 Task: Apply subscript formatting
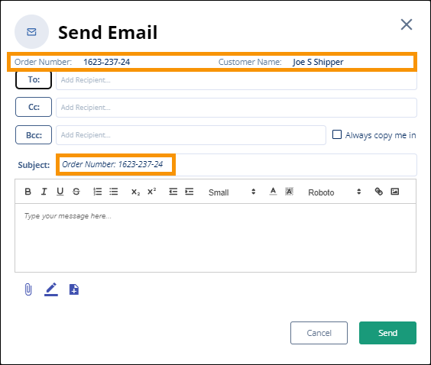point(135,192)
